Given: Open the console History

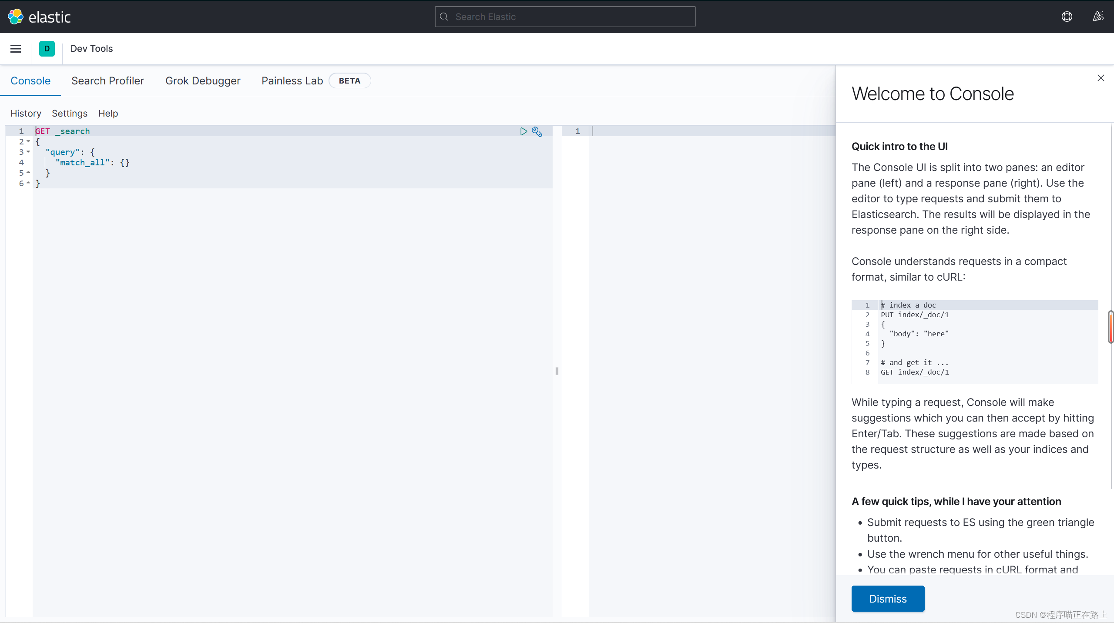Looking at the screenshot, I should click(x=26, y=114).
